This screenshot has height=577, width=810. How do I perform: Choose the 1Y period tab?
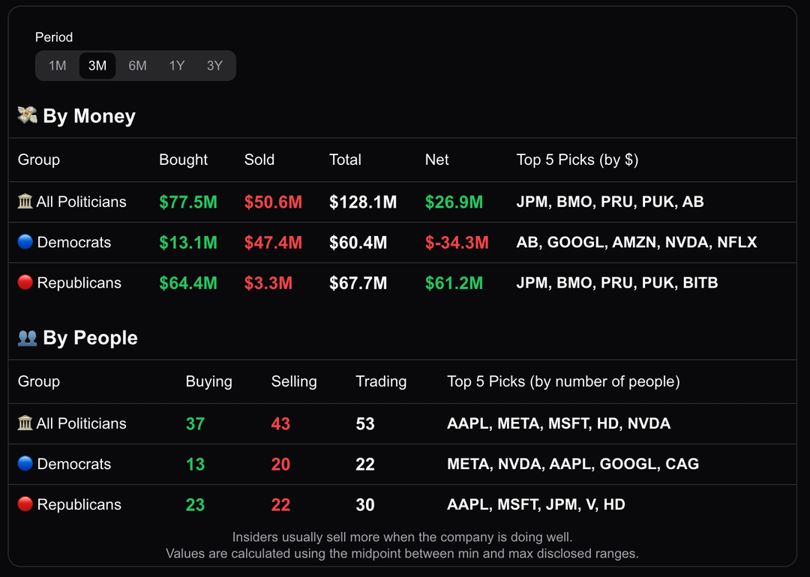pos(177,66)
